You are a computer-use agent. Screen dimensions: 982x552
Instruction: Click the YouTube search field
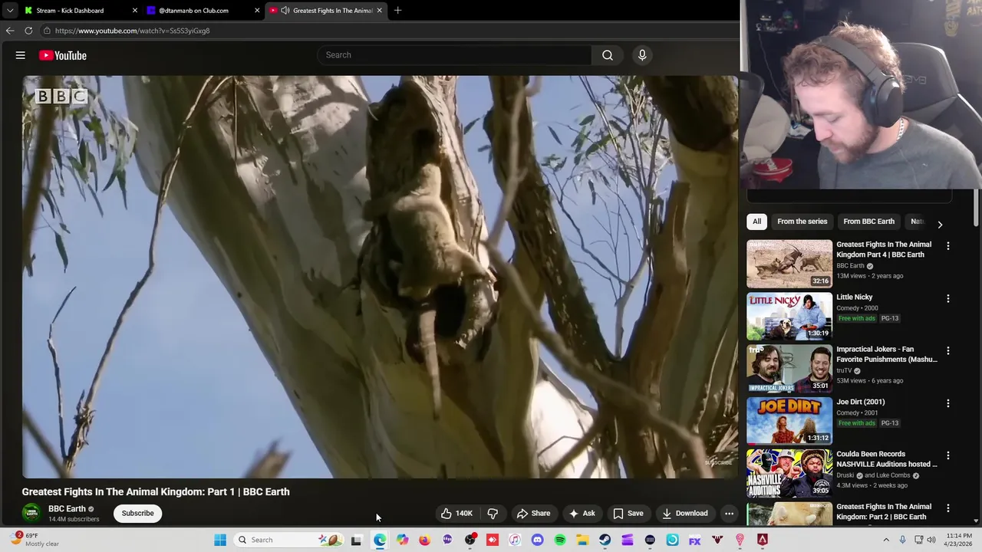point(454,55)
